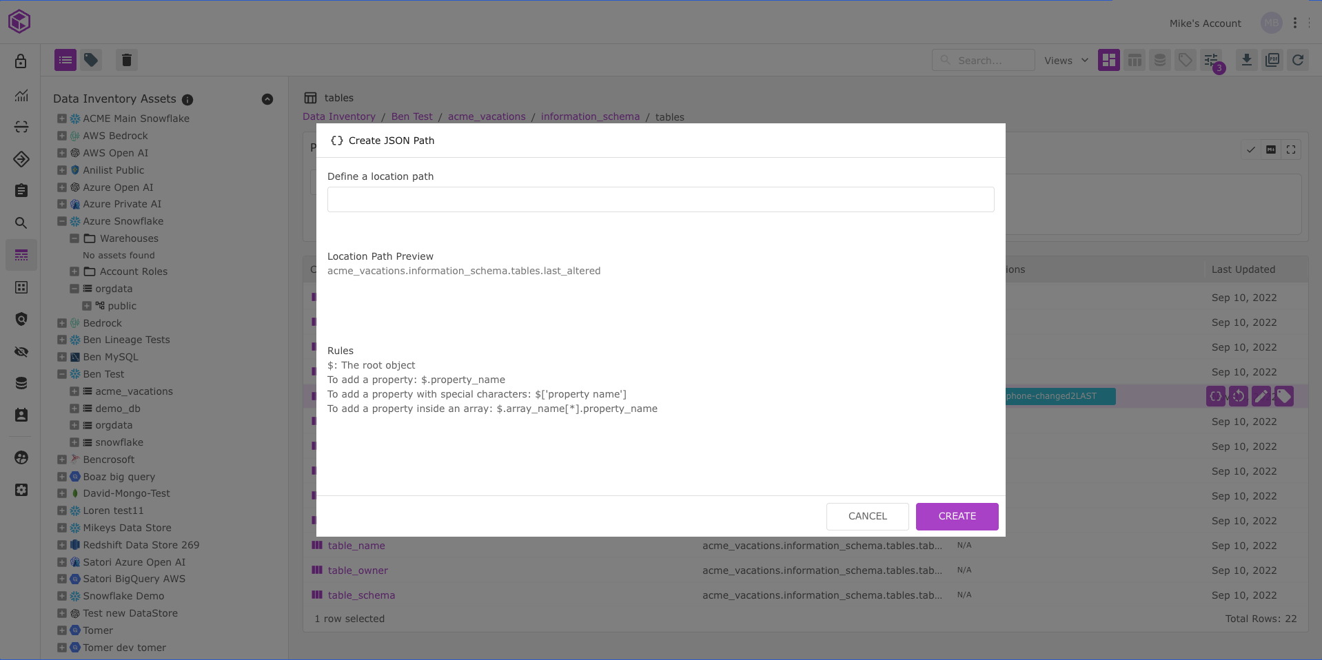This screenshot has height=660, width=1322.
Task: Click the search magnifier in left sidebar
Action: 21,223
